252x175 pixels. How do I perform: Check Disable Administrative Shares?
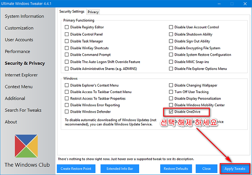coord(67,69)
